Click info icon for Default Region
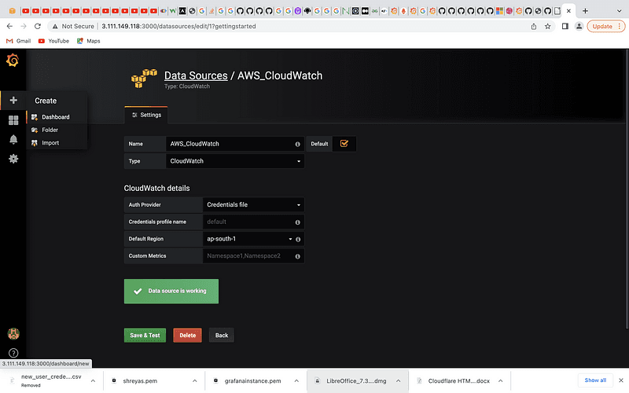The height and width of the screenshot is (393, 629). pyautogui.click(x=298, y=240)
